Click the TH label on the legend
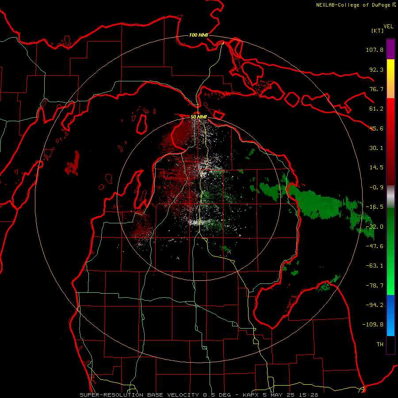 [380, 344]
